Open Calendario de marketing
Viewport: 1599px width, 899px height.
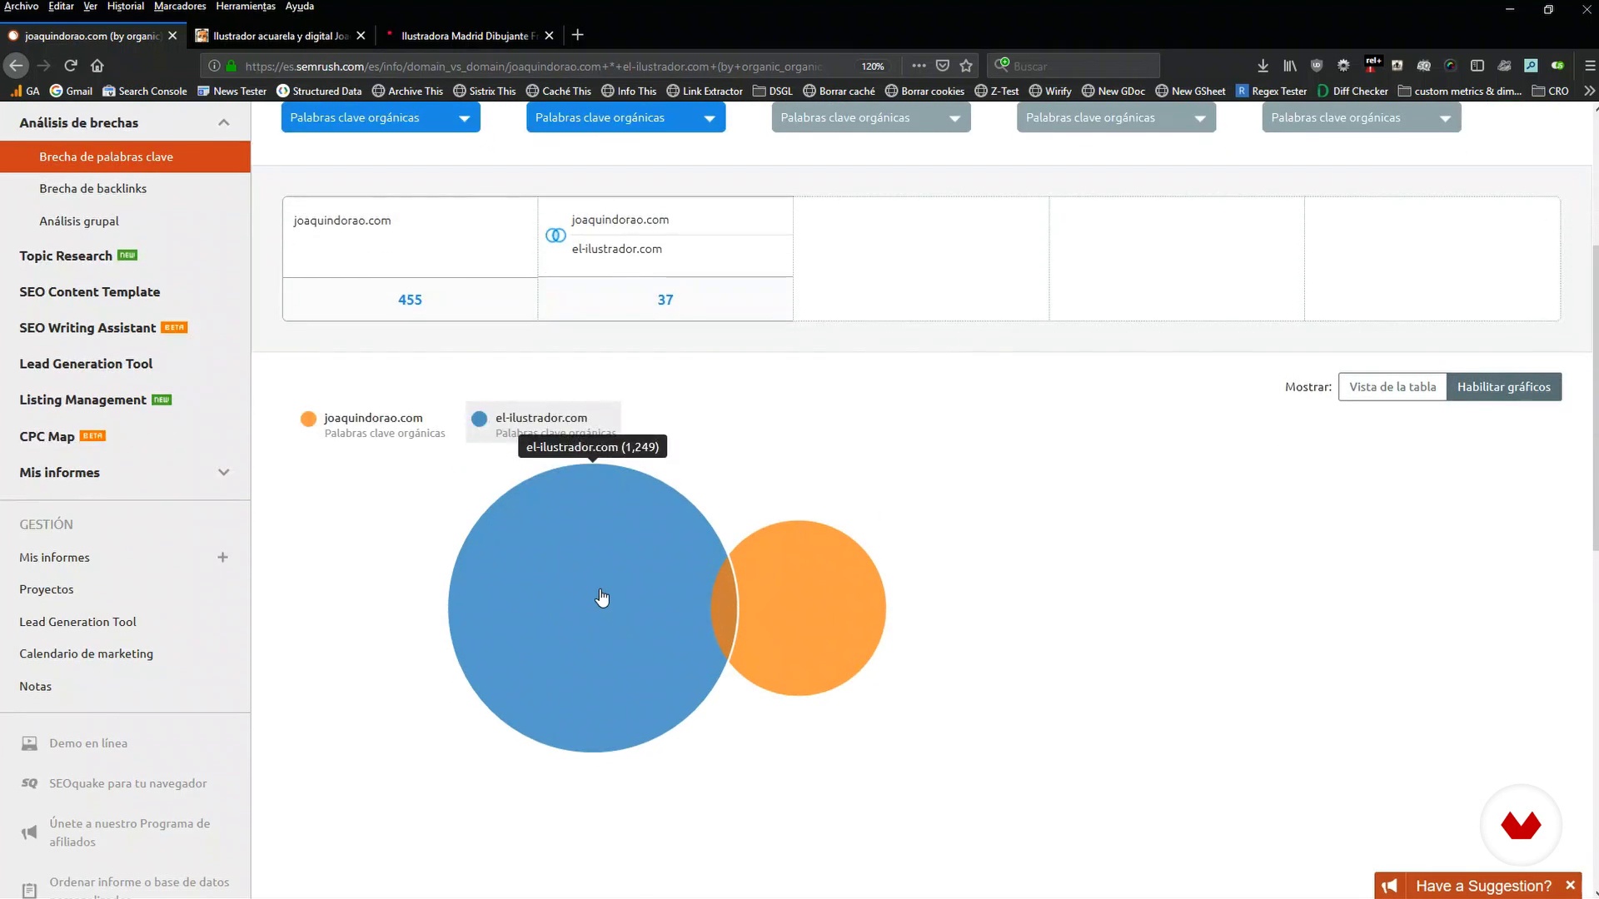(86, 653)
